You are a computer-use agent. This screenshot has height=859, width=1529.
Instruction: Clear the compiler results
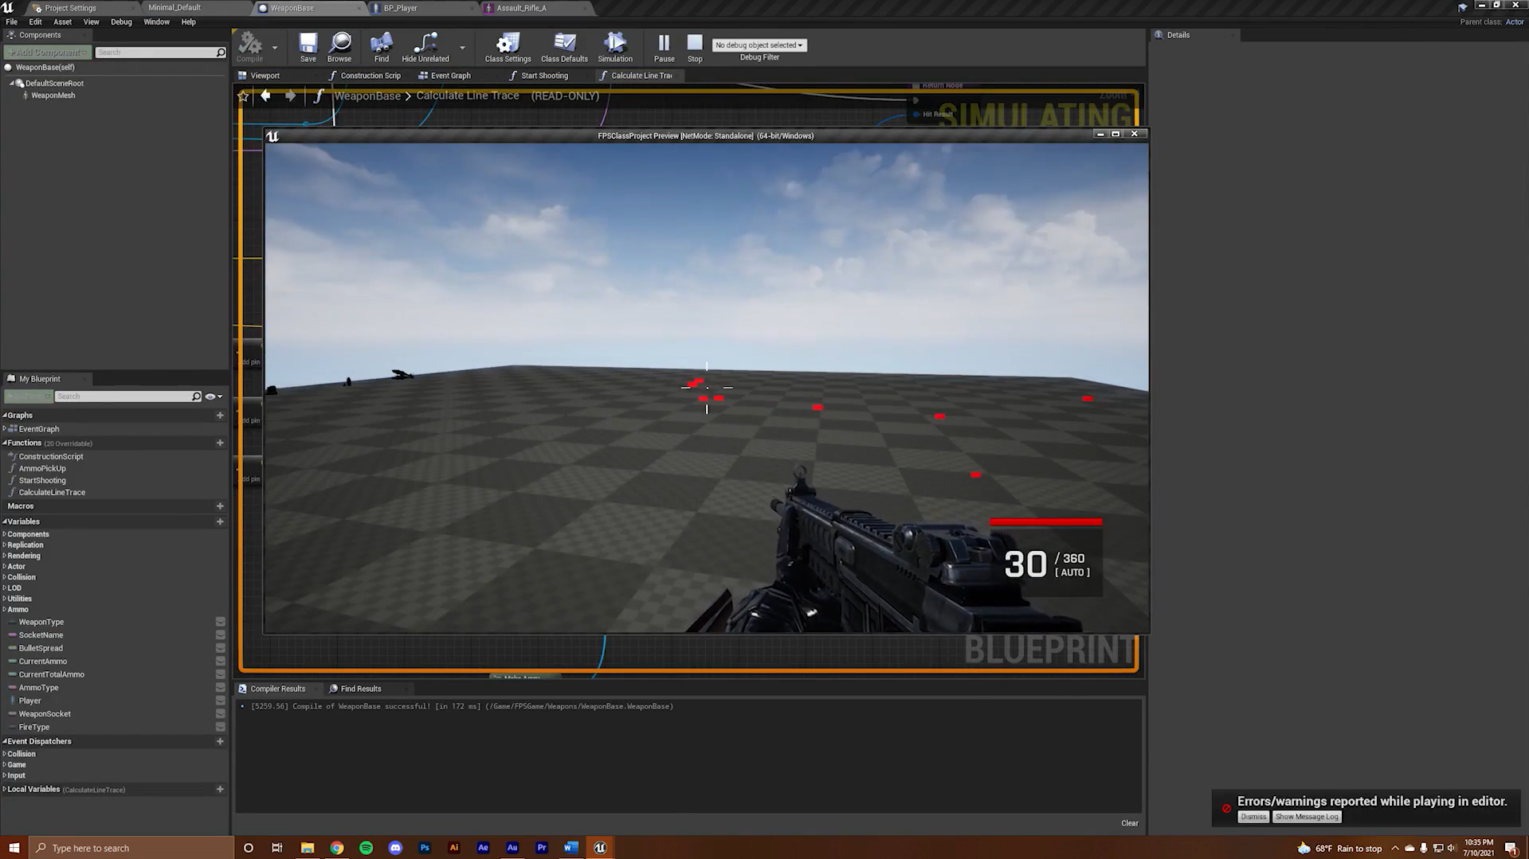[1129, 823]
